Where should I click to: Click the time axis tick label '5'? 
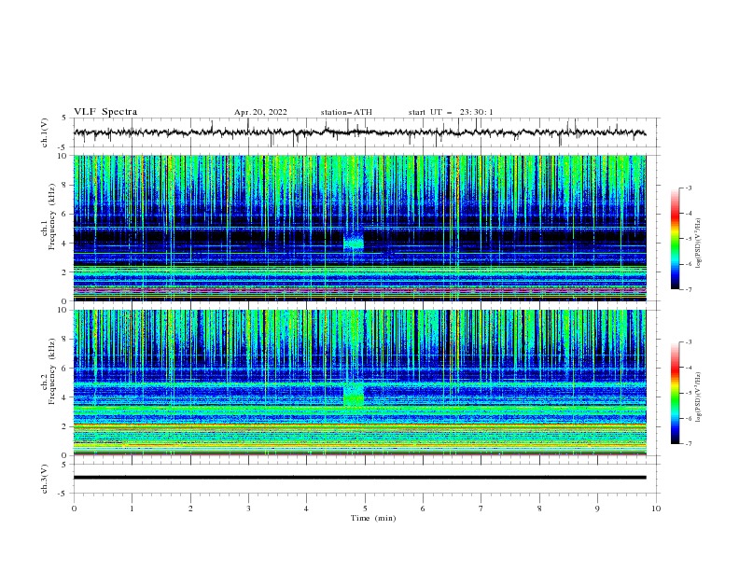pyautogui.click(x=365, y=508)
